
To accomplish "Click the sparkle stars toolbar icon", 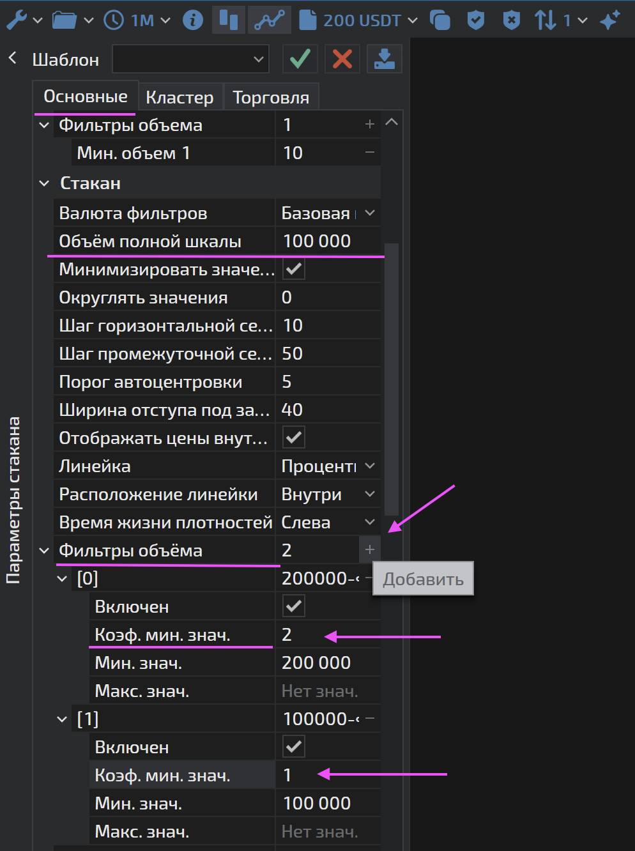I will tap(610, 20).
